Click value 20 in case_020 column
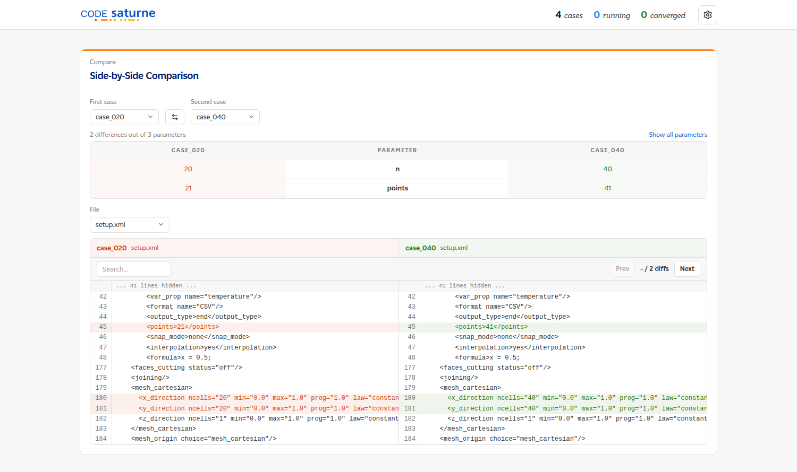This screenshot has height=472, width=797. pyautogui.click(x=188, y=169)
